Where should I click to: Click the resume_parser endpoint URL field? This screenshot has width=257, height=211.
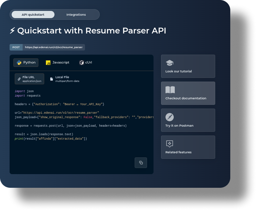coord(54,47)
